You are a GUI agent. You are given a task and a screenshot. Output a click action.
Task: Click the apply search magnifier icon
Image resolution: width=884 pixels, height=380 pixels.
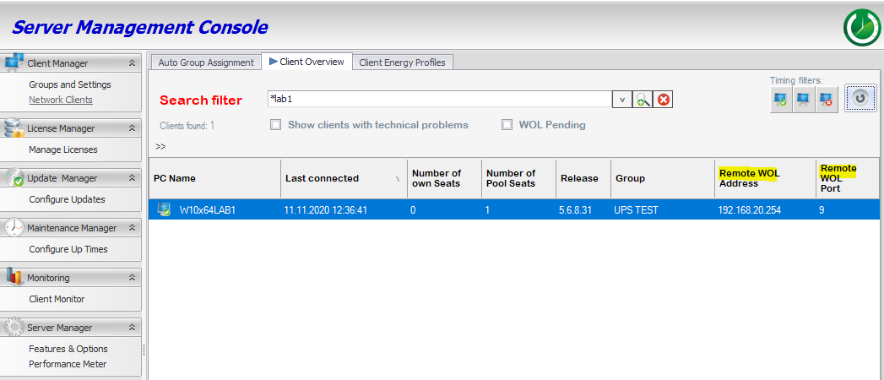tap(643, 100)
